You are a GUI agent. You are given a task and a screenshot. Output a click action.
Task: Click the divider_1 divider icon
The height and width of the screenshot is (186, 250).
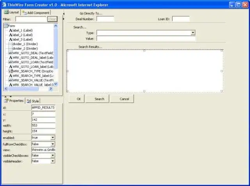[x=11, y=44]
